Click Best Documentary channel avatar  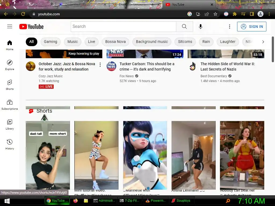pyautogui.click(x=192, y=66)
